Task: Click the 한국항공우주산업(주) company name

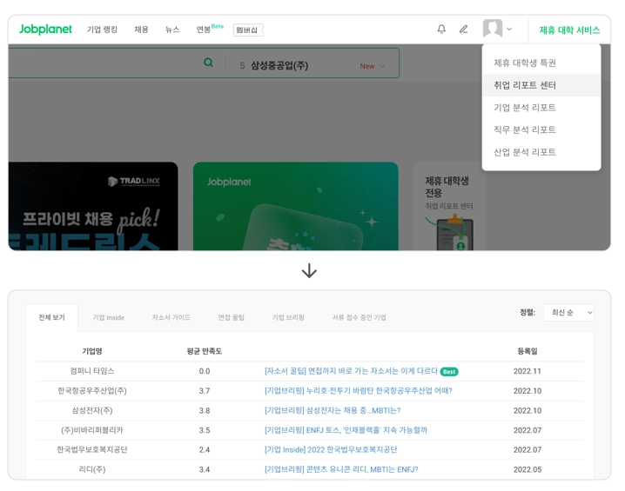Action: [x=92, y=391]
